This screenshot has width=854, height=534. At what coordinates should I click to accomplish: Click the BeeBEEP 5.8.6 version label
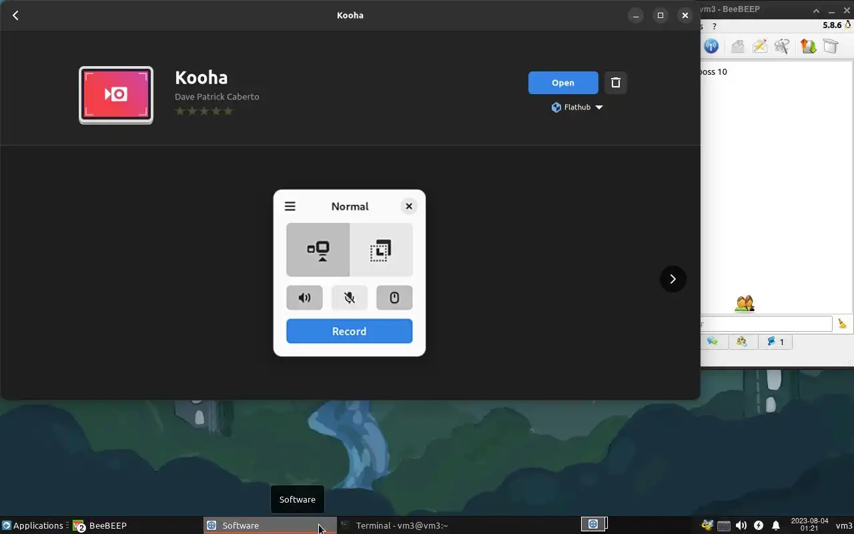(832, 25)
